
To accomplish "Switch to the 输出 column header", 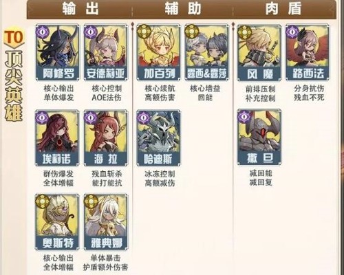I will coord(80,9).
